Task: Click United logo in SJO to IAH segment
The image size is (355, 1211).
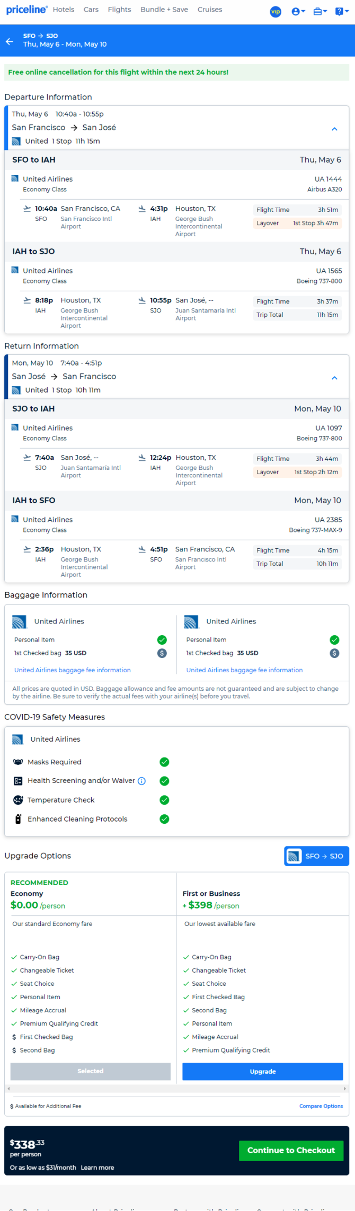Action: point(15,428)
